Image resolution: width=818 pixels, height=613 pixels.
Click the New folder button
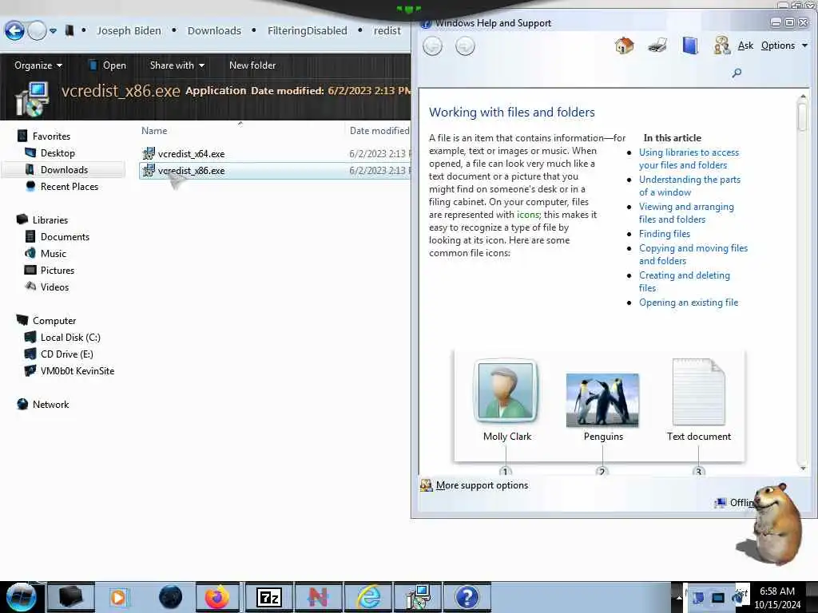pos(252,65)
